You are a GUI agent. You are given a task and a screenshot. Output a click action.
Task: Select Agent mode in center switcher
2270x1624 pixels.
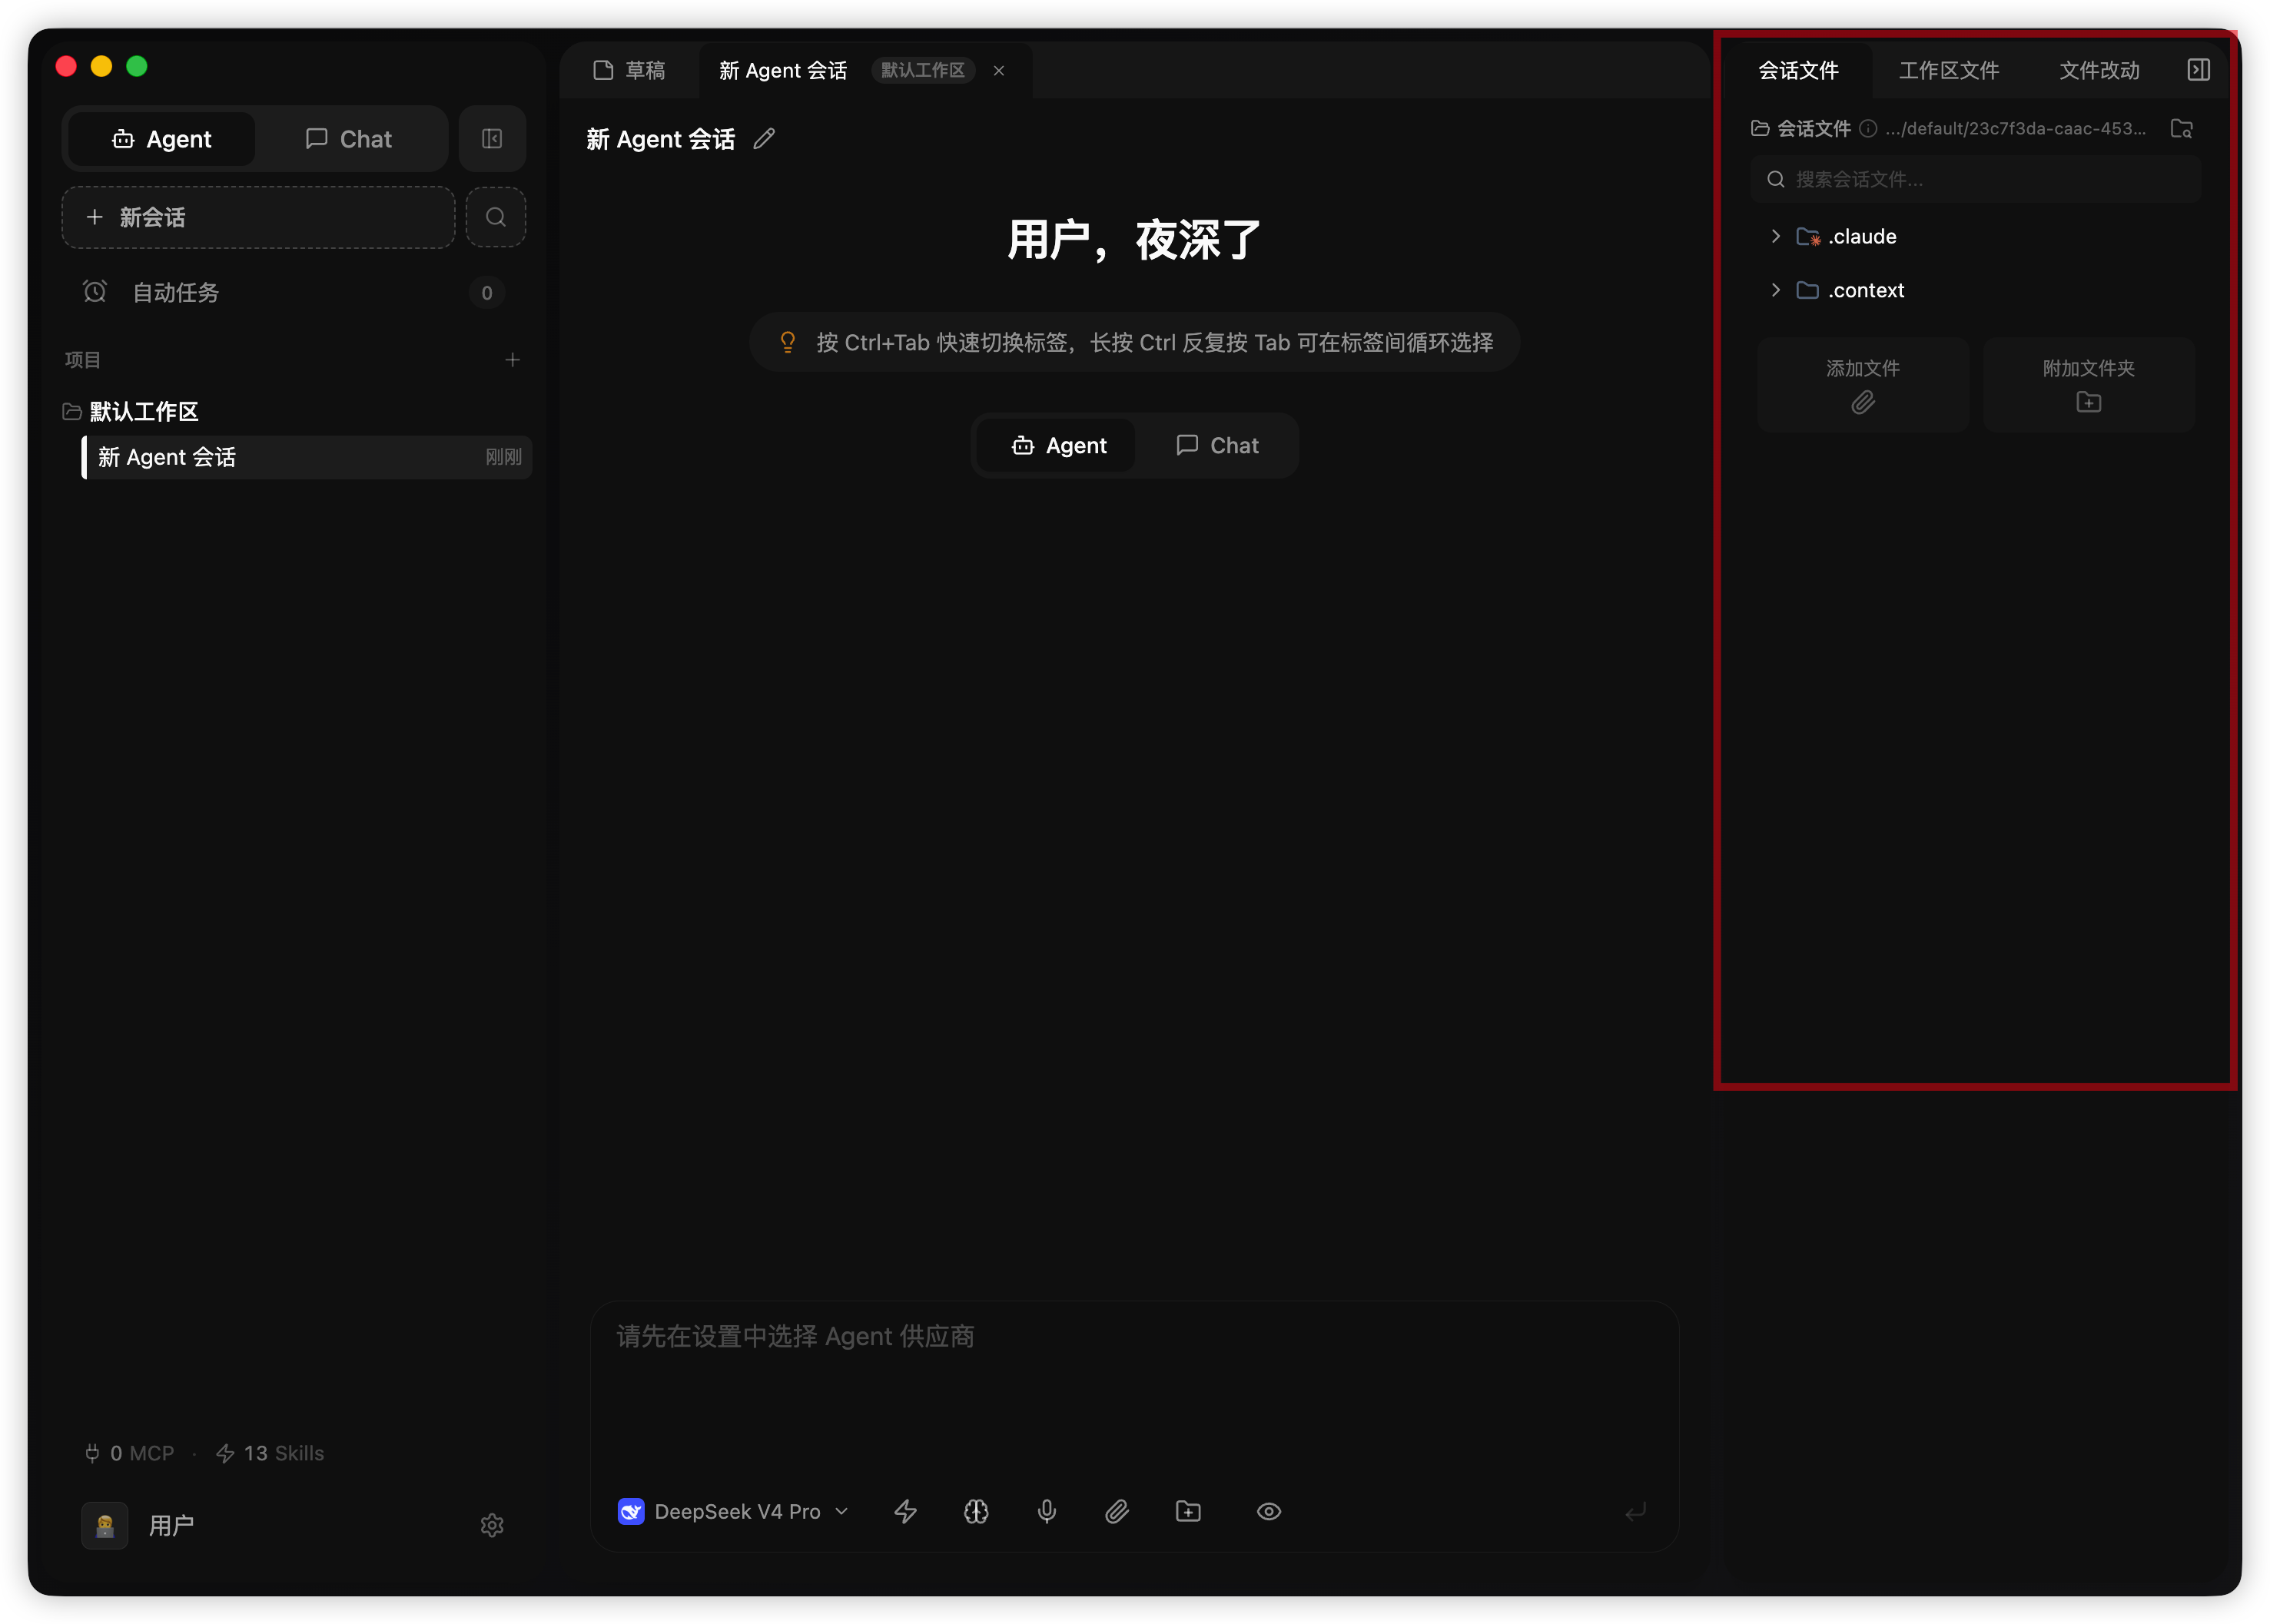tap(1058, 445)
